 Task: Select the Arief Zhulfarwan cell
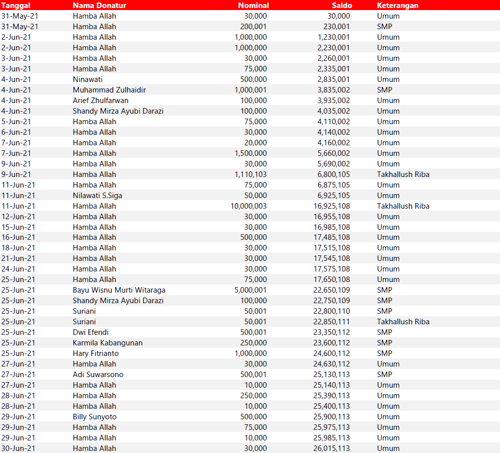click(x=100, y=101)
